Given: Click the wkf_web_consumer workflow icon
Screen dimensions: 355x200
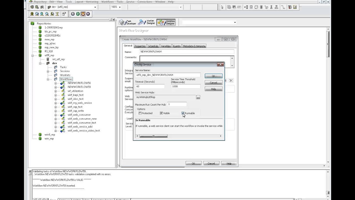Looking at the screenshot, I should 63,115.
